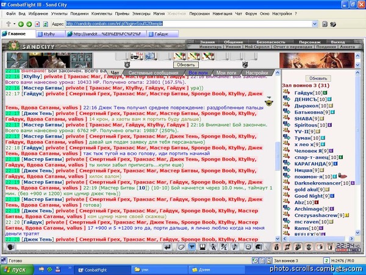This screenshot has width=366, height=275.
Task: Click the helmet icon next to smiley
Action: click(x=259, y=247)
